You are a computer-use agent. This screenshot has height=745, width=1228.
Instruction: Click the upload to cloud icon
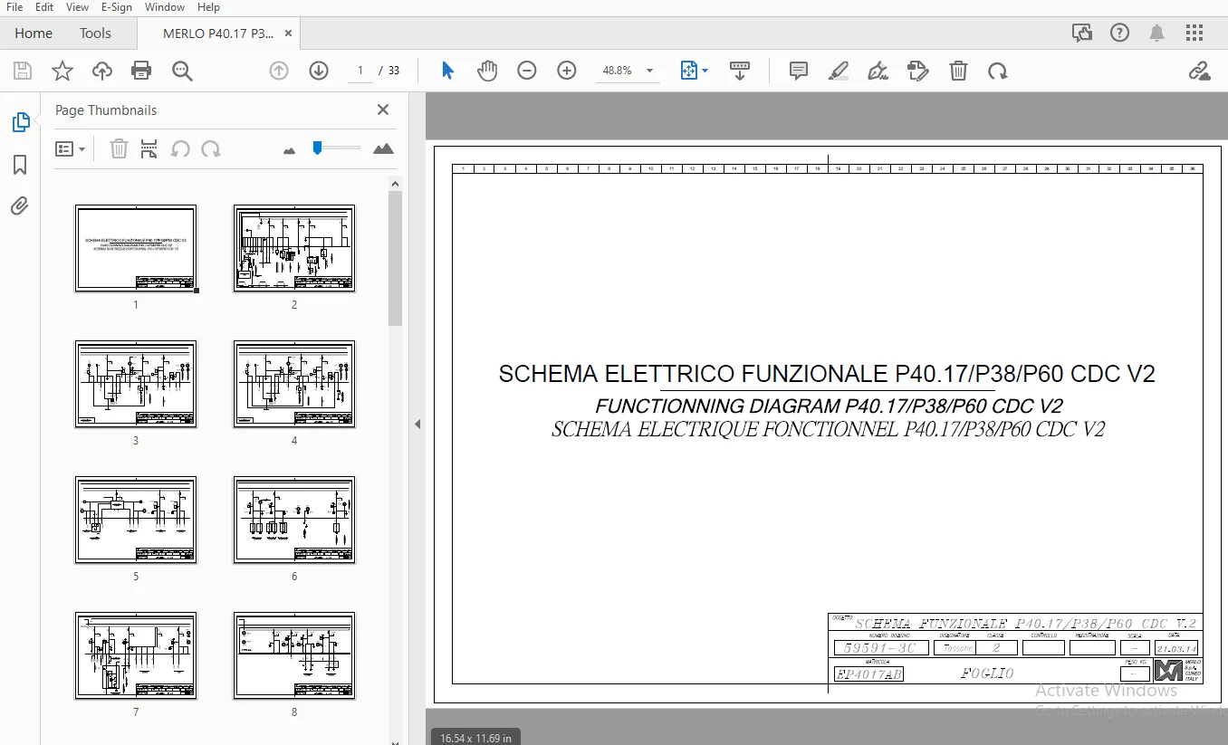(102, 71)
